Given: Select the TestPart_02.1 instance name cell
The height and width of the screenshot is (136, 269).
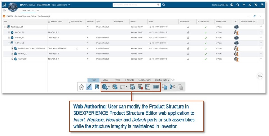Looking at the screenshot, I should (58, 54).
